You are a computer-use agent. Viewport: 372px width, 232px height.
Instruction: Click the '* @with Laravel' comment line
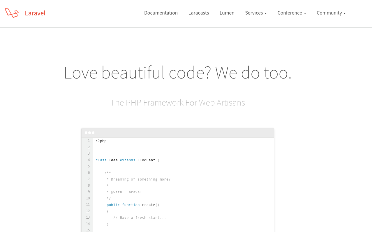point(124,192)
